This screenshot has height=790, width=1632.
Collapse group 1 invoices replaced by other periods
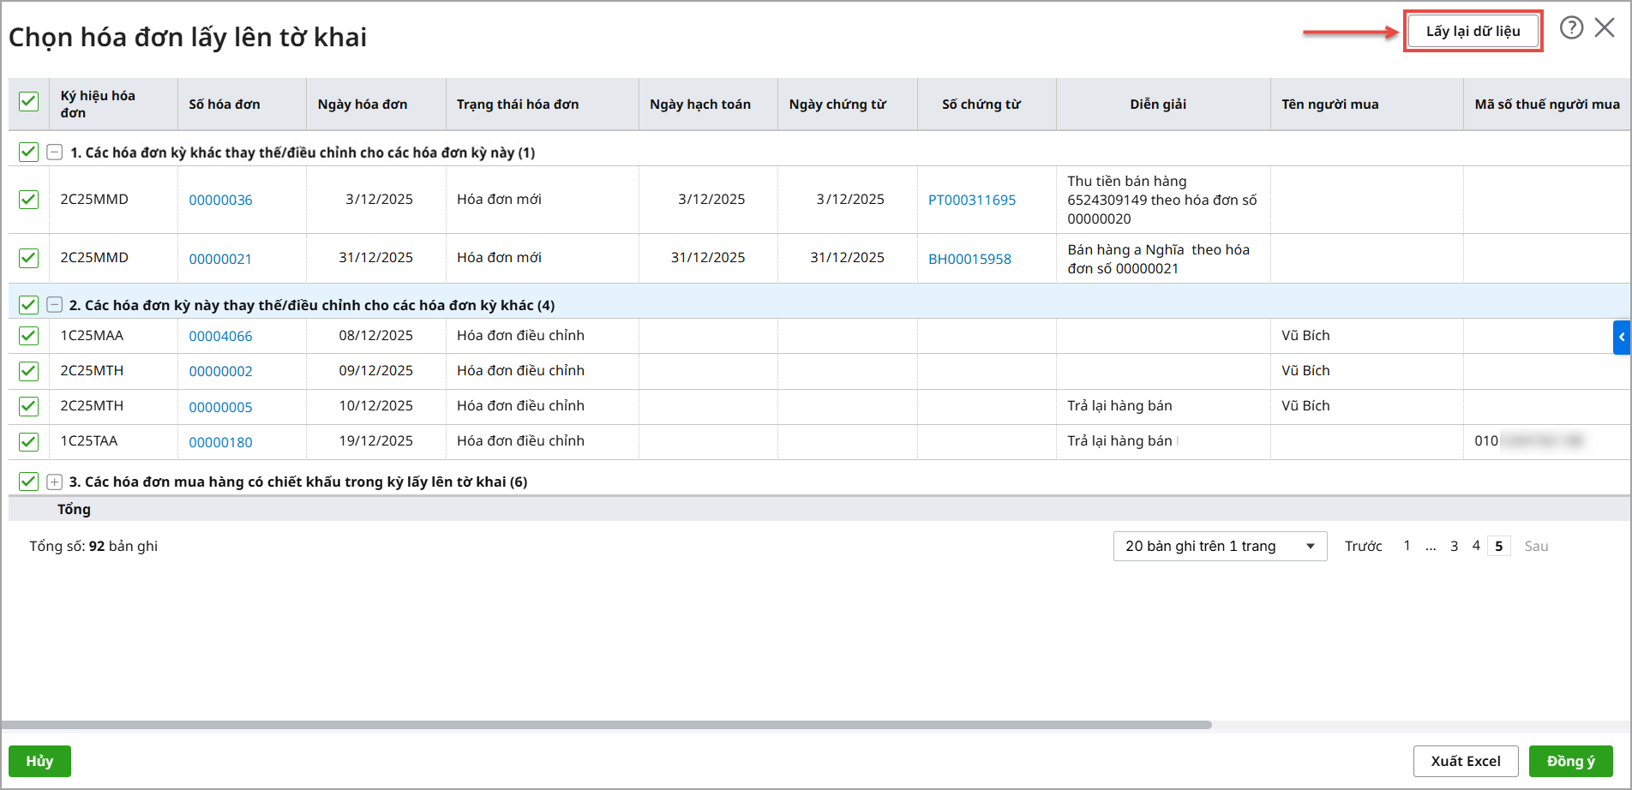(x=55, y=153)
